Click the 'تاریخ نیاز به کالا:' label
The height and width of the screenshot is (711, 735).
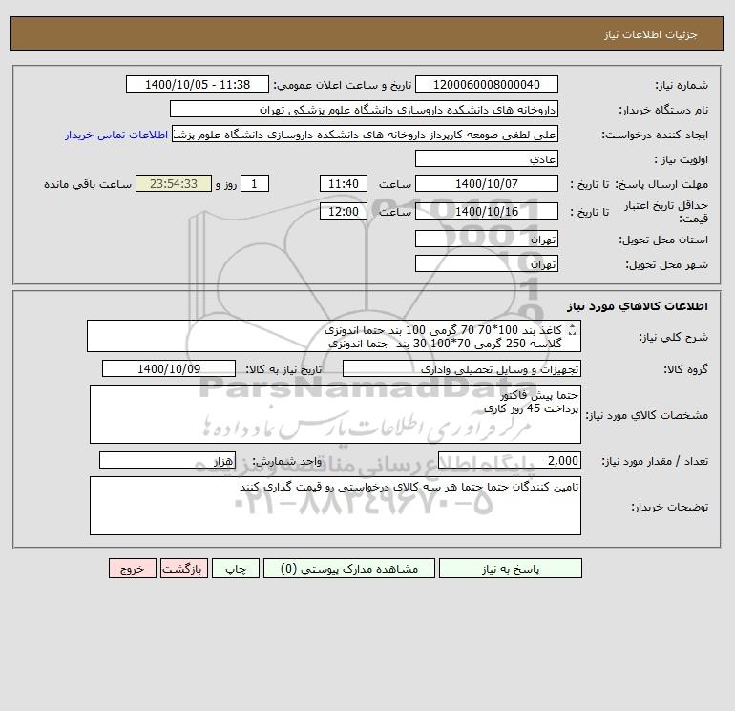coord(283,369)
